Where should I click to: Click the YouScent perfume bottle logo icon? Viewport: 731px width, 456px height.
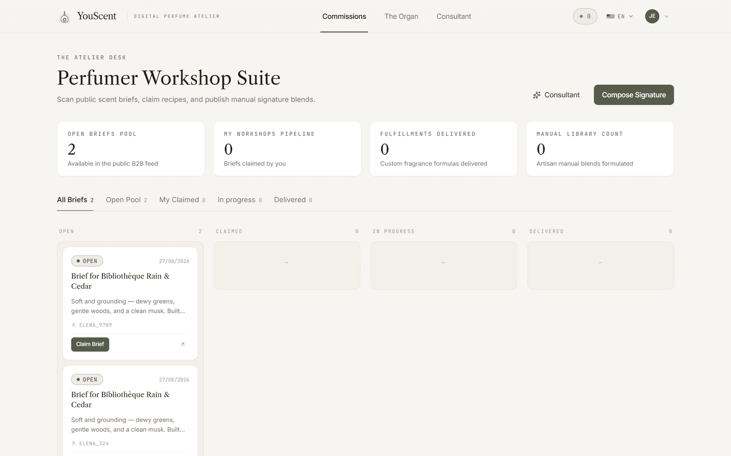coord(64,17)
